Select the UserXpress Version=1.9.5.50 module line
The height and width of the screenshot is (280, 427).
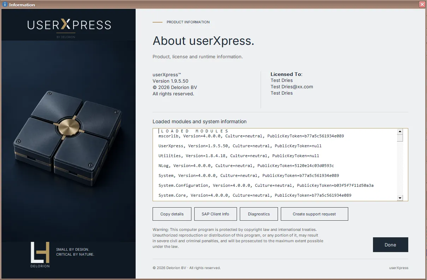coord(240,146)
